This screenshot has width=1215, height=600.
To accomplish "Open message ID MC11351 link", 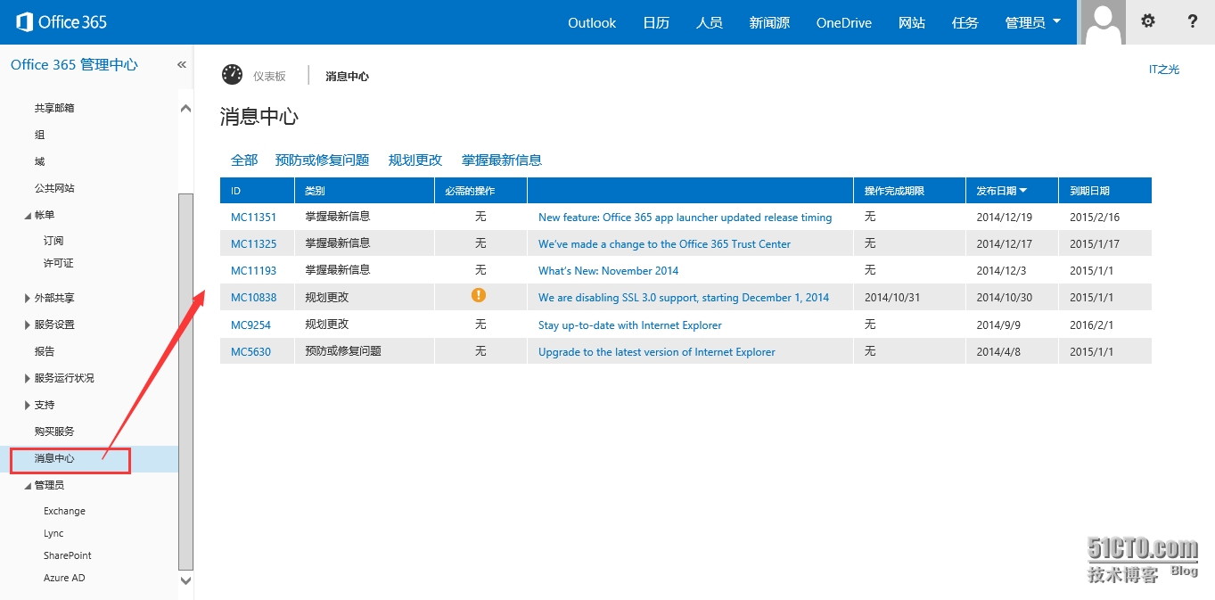I will (253, 217).
